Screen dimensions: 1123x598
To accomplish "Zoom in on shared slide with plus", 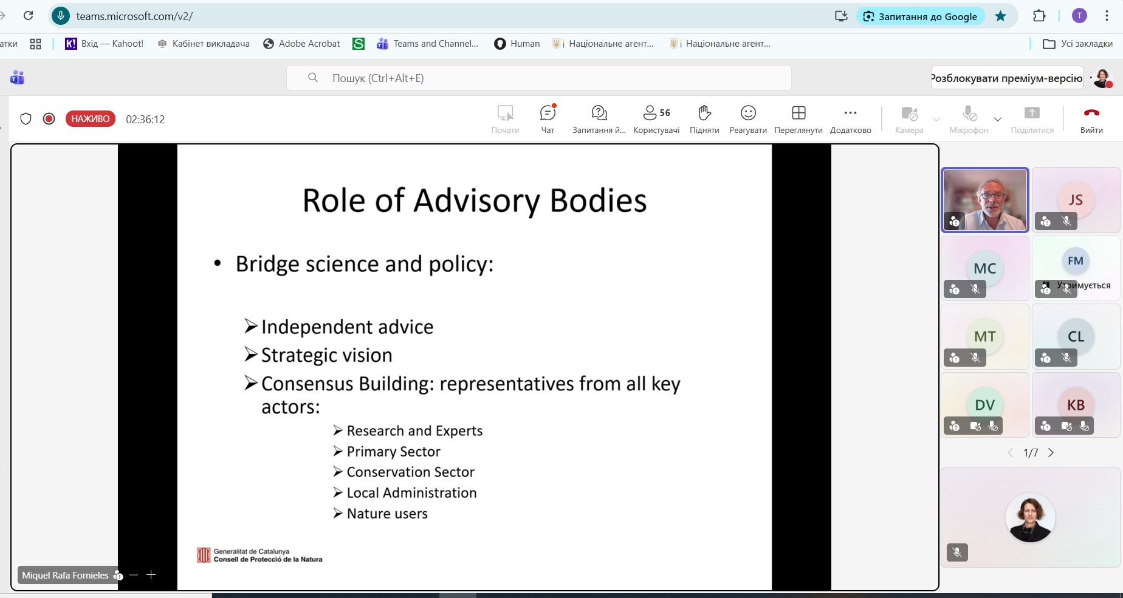I will point(151,575).
